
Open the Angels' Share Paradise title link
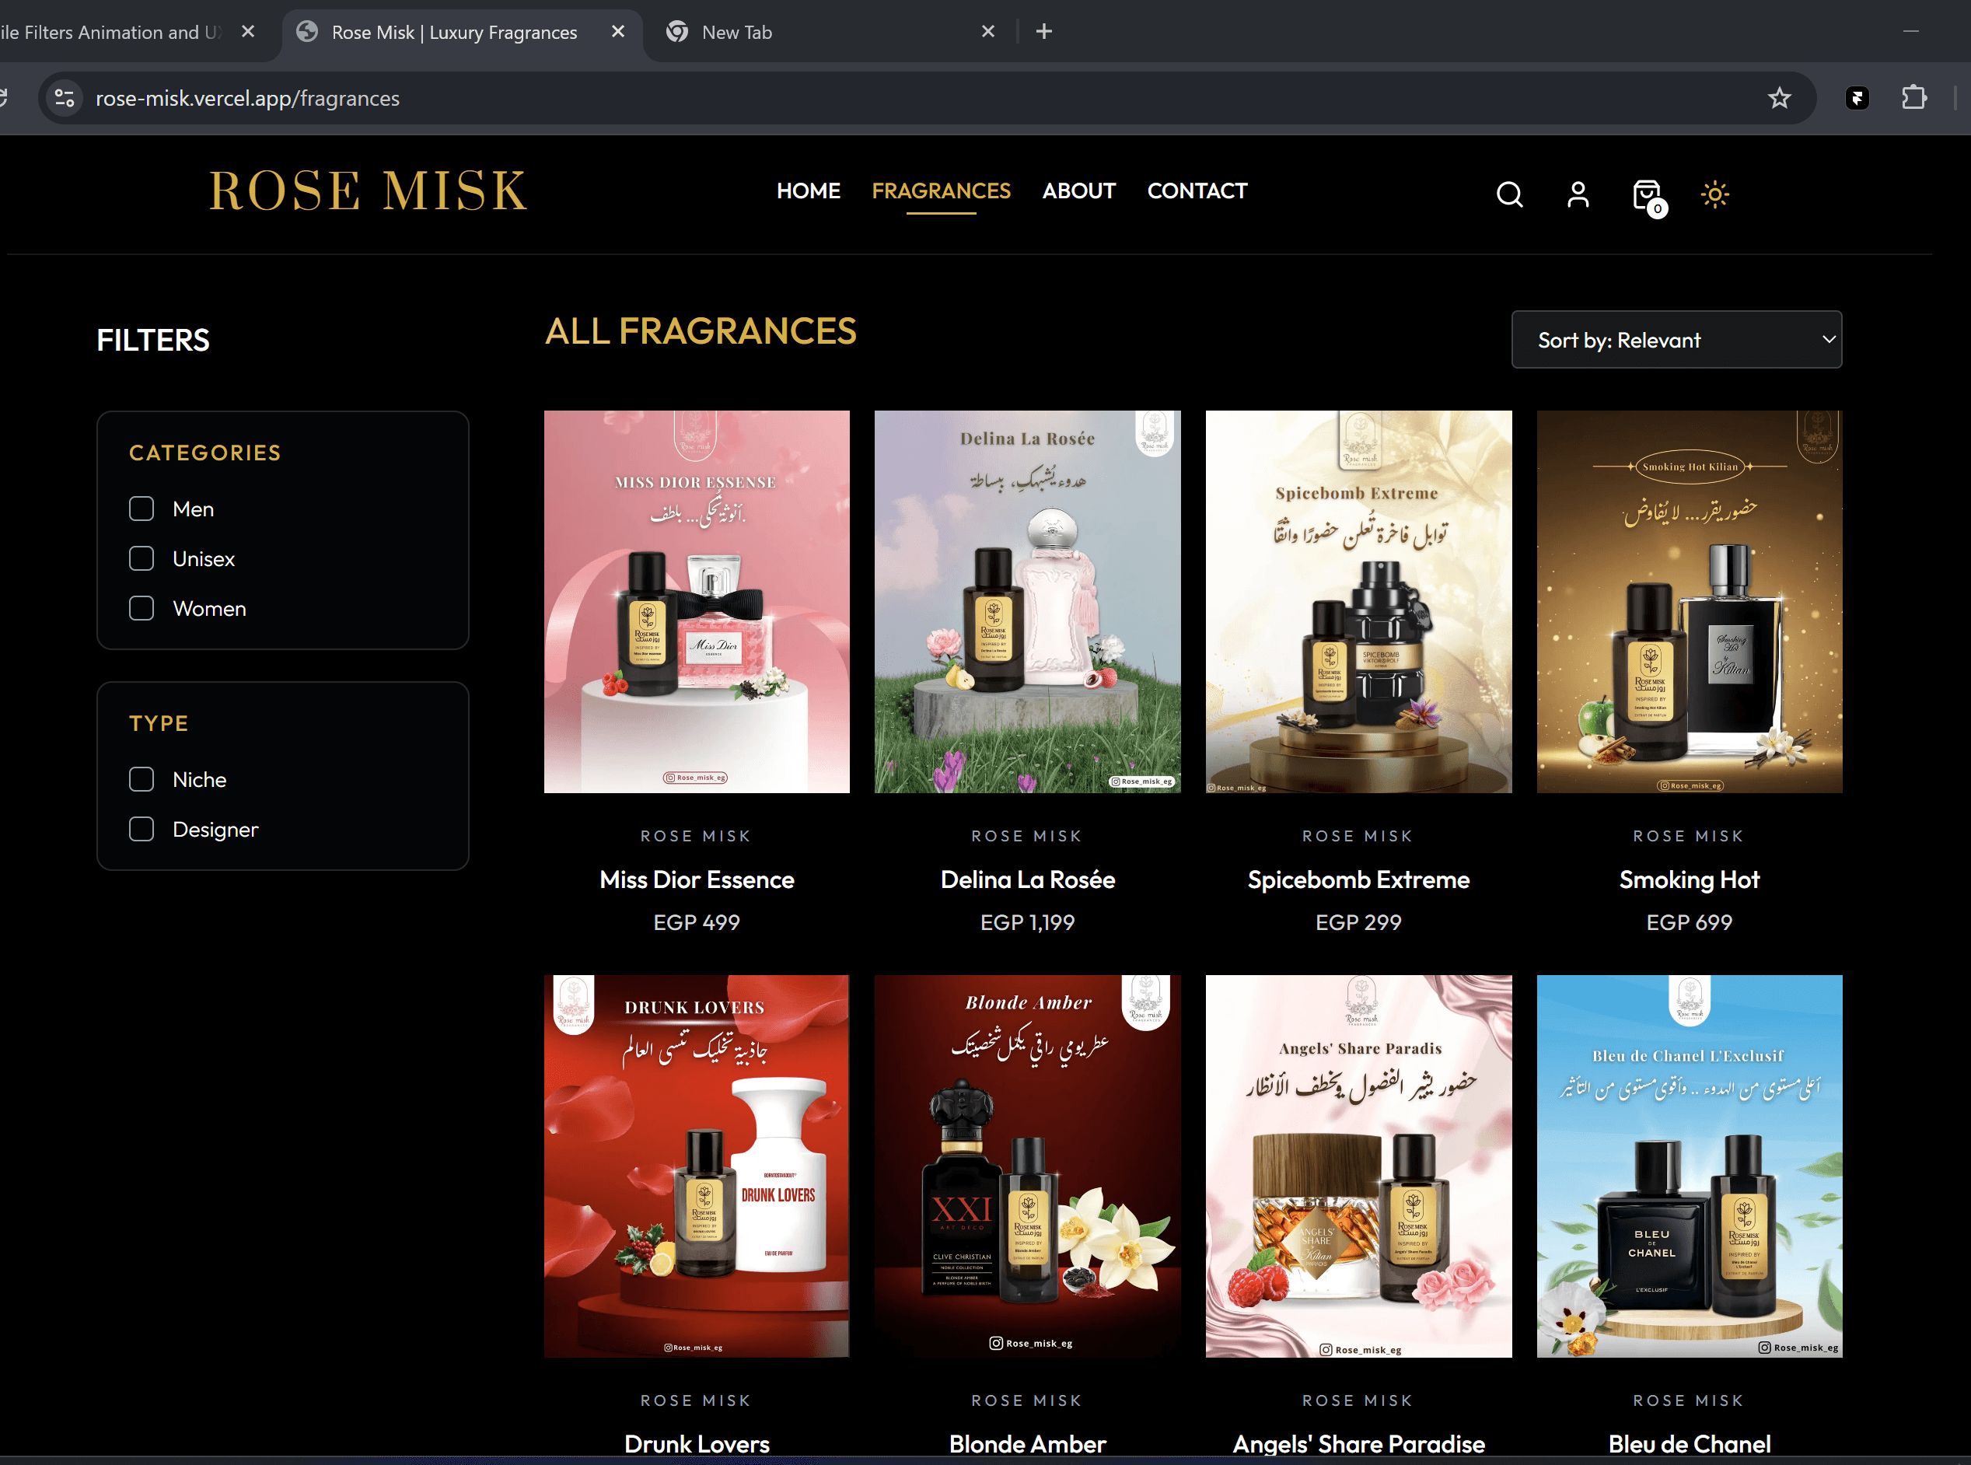1358,1444
